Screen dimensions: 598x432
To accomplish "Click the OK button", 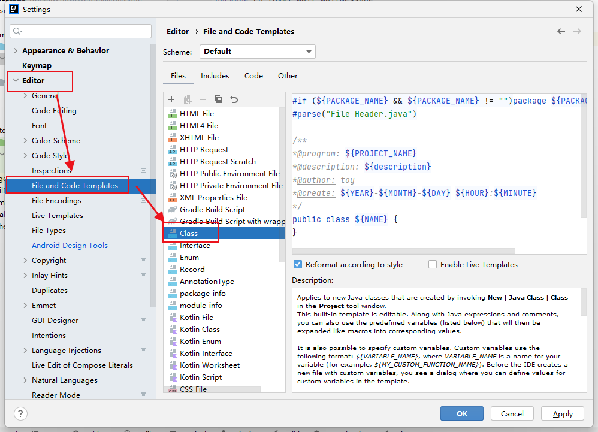I will click(461, 413).
